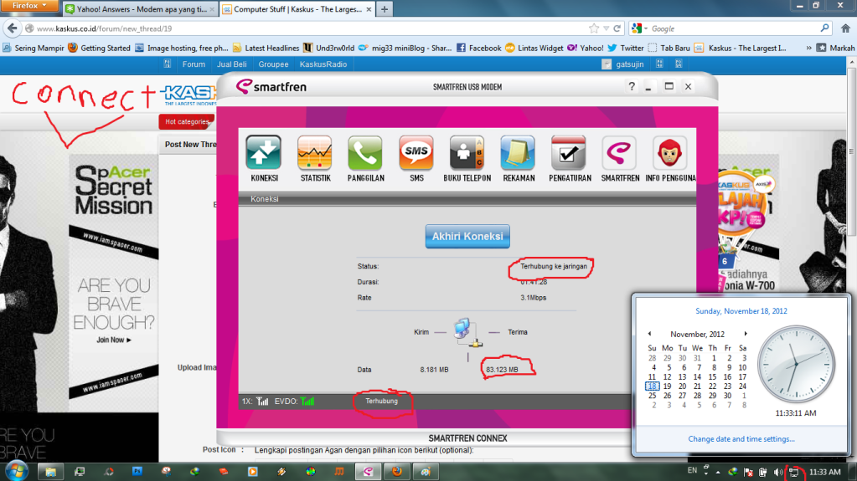
Task: Open the Facebook bookmark
Action: coord(479,48)
